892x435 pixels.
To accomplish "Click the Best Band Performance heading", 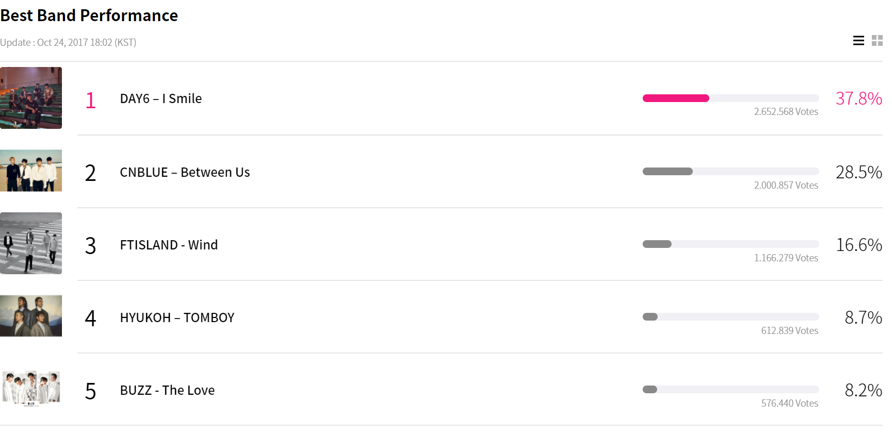I will [89, 15].
